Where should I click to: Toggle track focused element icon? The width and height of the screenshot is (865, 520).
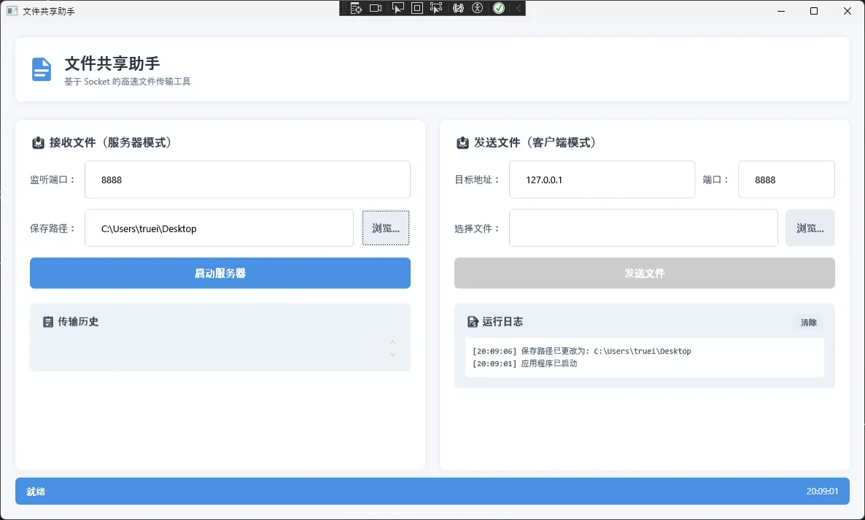point(437,8)
